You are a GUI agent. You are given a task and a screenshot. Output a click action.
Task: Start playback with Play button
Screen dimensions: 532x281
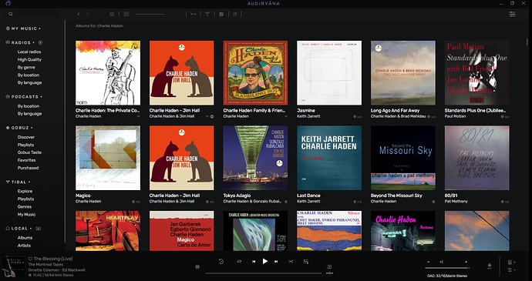tap(265, 261)
